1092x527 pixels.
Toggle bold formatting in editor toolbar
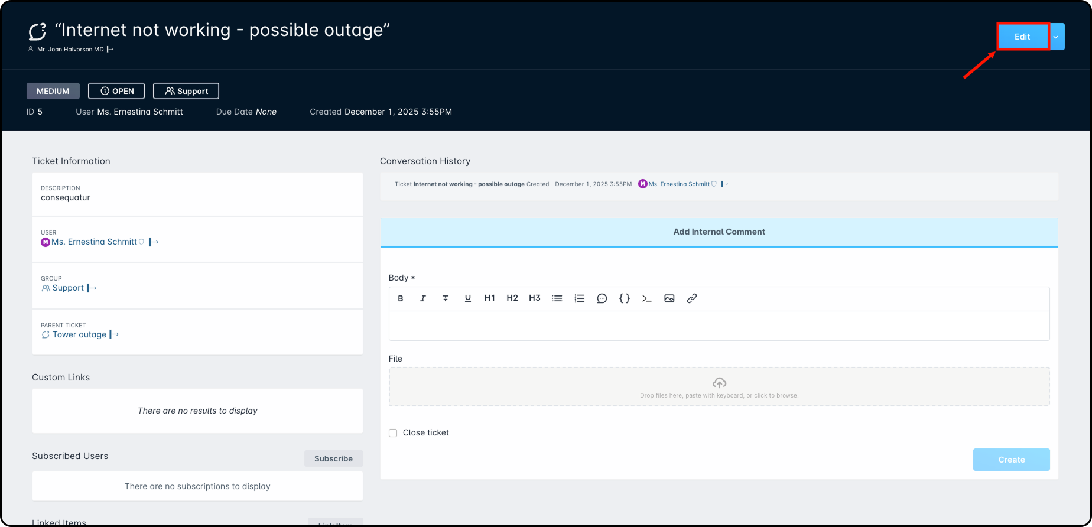(401, 298)
